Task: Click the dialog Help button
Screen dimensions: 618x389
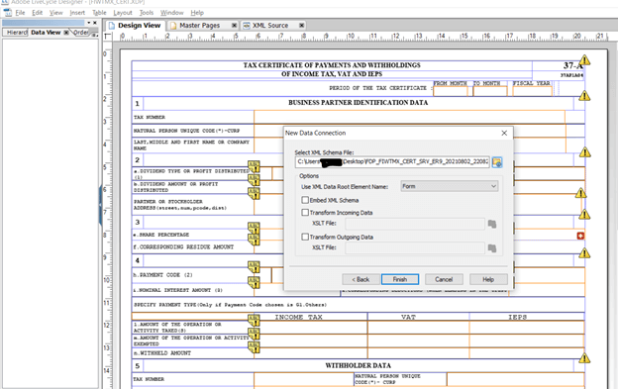Action: 488,279
